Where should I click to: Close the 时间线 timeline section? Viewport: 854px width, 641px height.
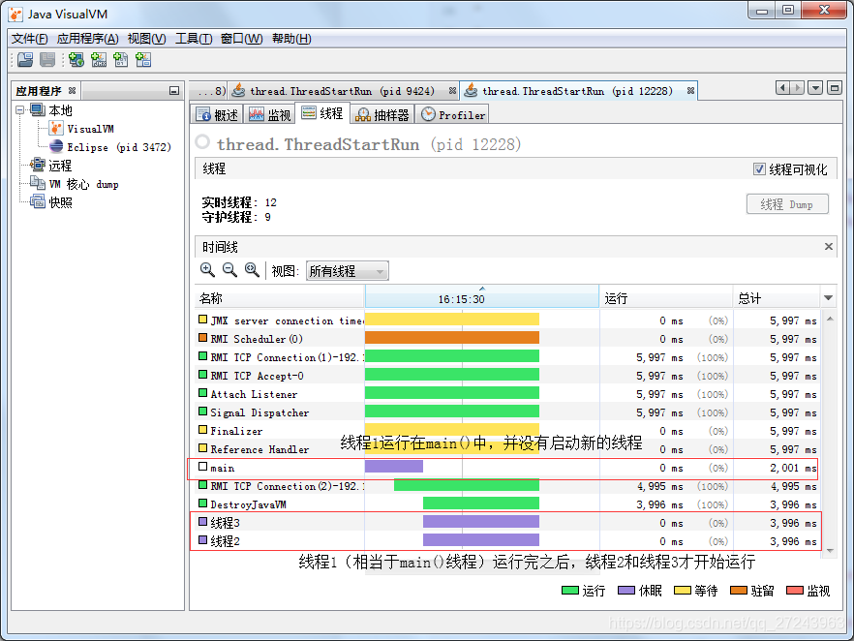[x=829, y=246]
